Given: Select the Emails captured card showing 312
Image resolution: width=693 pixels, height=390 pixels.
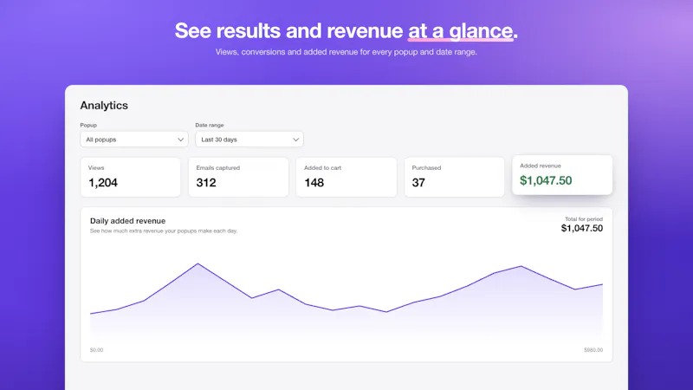Looking at the screenshot, I should coord(238,177).
